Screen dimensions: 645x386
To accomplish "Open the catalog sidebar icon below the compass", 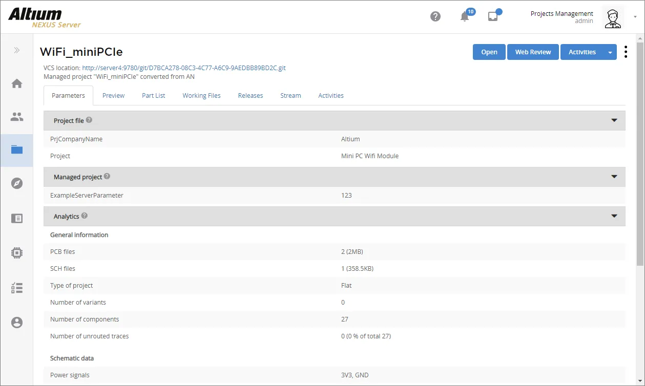I will pos(17,219).
